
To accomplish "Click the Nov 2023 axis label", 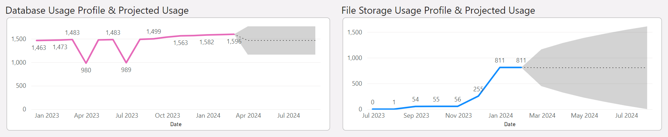I will (x=458, y=116).
